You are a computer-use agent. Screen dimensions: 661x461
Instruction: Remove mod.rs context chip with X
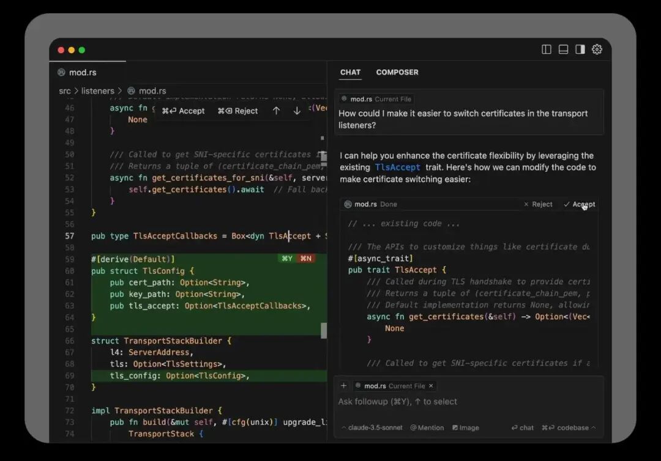431,386
